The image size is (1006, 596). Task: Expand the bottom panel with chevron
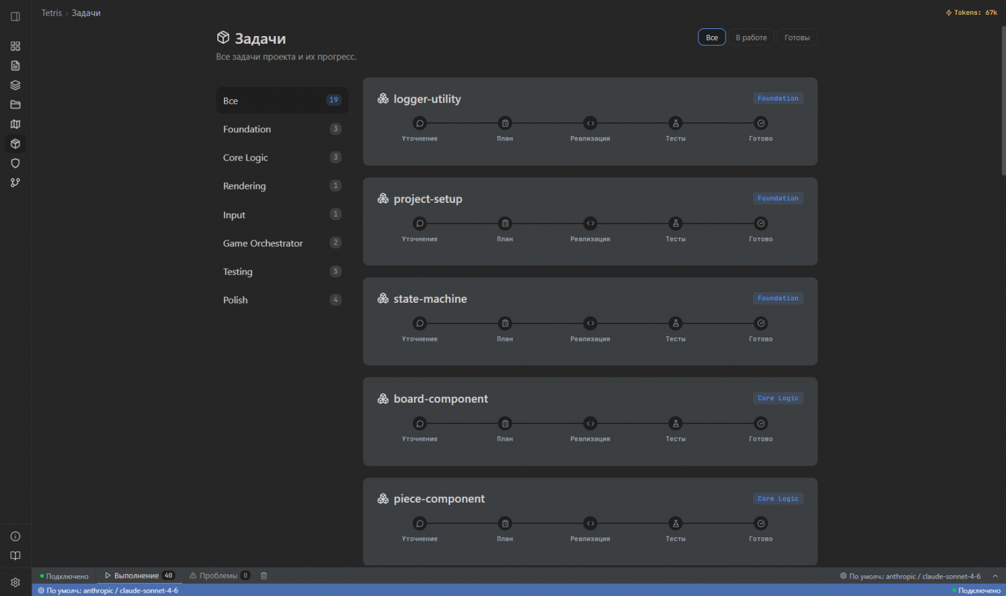(x=995, y=576)
